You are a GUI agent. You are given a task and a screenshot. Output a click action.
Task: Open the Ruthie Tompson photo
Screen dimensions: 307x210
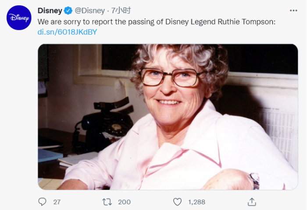click(168, 116)
